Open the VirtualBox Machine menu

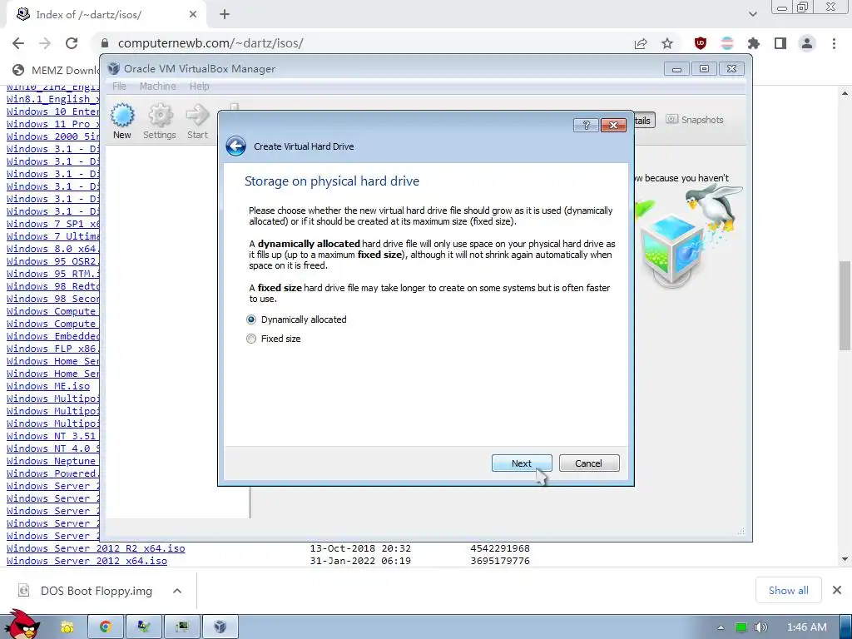pos(157,86)
